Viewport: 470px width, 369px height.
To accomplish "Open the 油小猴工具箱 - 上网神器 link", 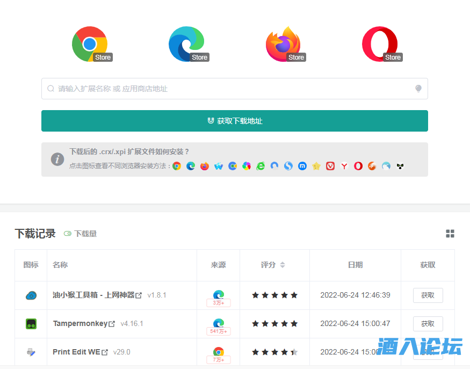I will click(x=97, y=295).
